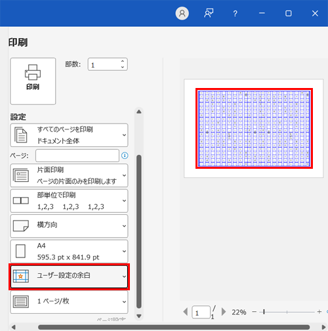Expand the 1 ページ/枚 pages per sheet dropdown

(x=69, y=302)
